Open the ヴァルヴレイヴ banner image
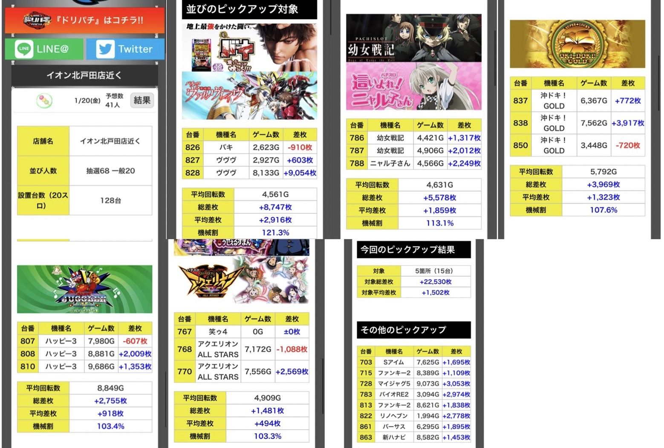This screenshot has height=448, width=664. 249,95
